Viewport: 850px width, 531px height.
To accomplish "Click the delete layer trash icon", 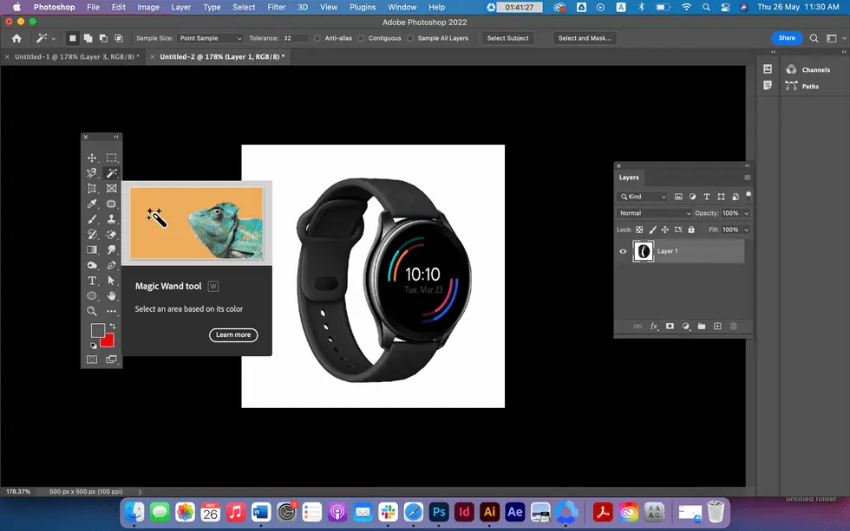I will tap(734, 326).
